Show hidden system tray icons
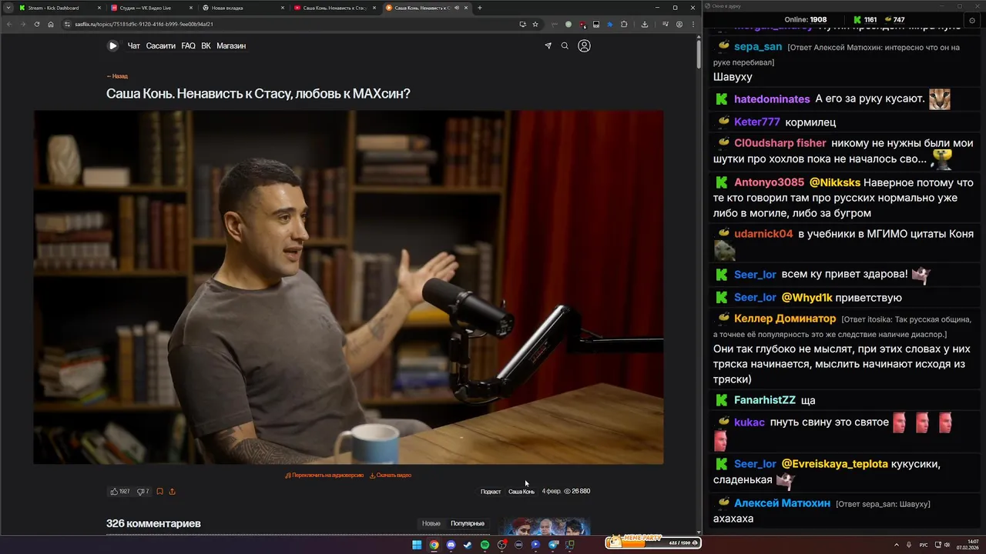This screenshot has width=986, height=554. click(897, 545)
